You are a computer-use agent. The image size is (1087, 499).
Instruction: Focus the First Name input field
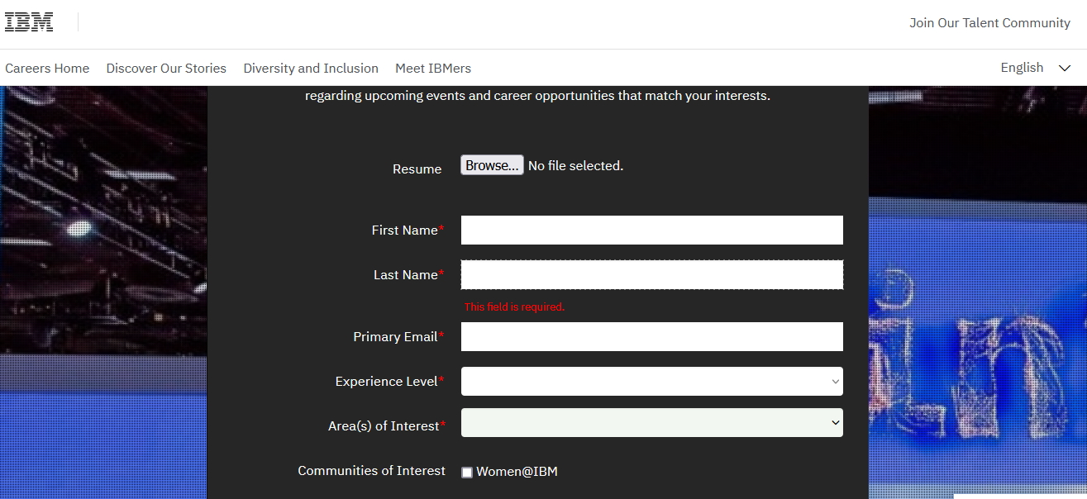(x=651, y=230)
